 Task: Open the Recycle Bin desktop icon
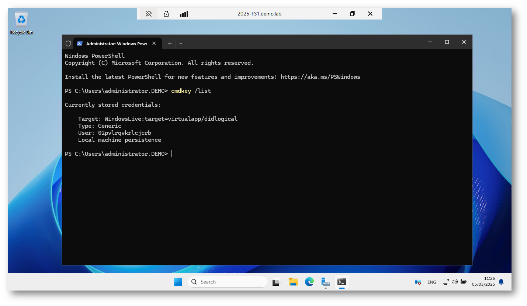[21, 23]
